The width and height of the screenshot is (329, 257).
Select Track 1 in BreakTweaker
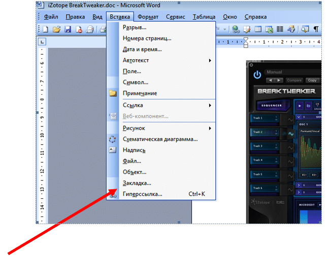[265, 118]
